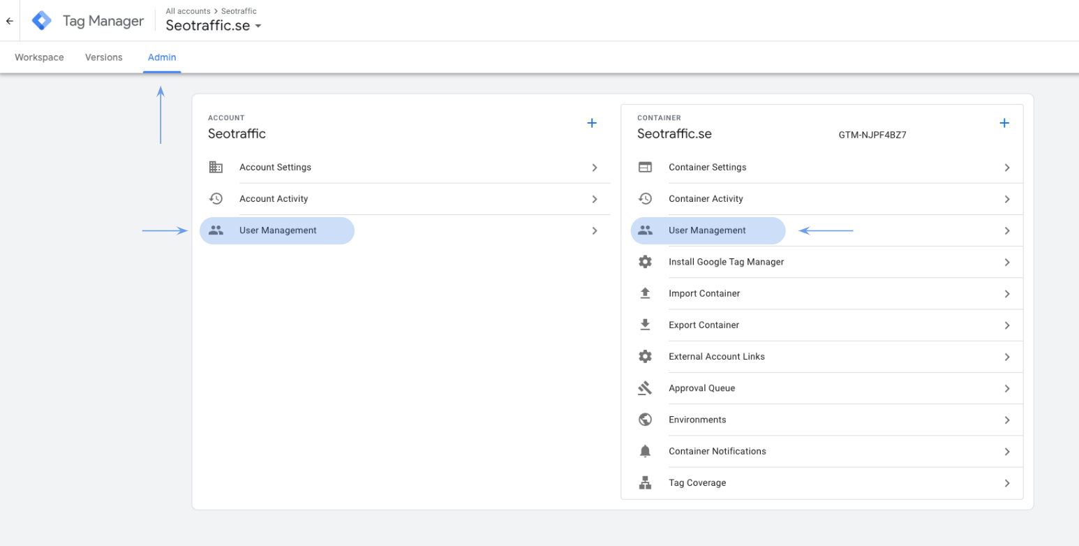Click the Container Notifications bell icon
Viewport: 1079px width, 546px height.
click(x=645, y=451)
